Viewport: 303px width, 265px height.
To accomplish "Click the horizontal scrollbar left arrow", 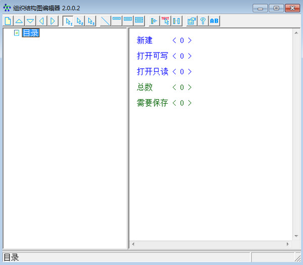I will click(x=133, y=244).
